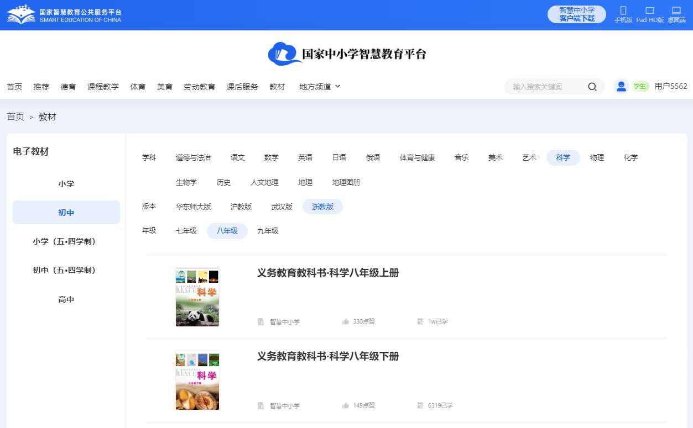
Task: Click the 桌面端 desktop icon
Action: [676, 10]
